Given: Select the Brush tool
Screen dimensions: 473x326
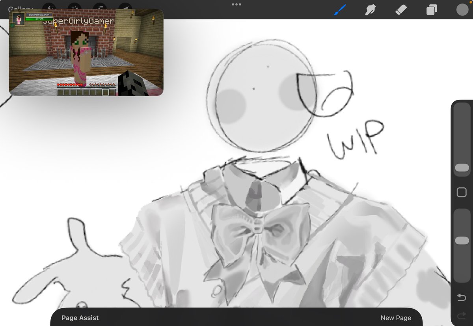Looking at the screenshot, I should click(339, 9).
